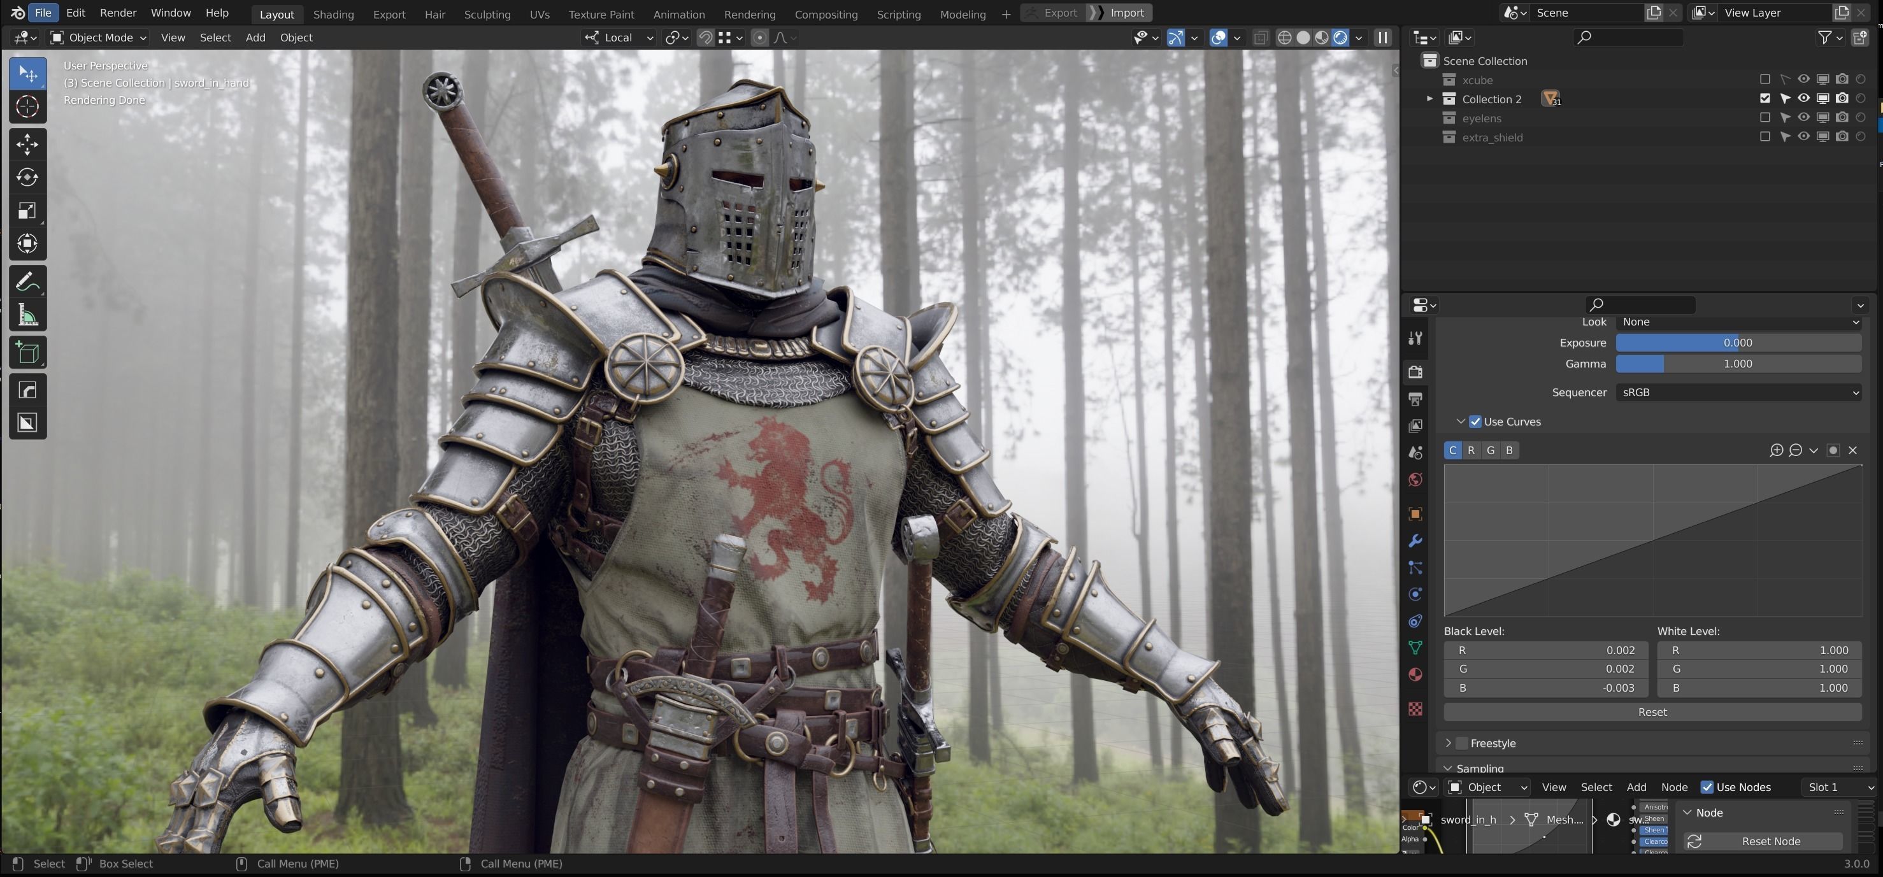Viewport: 1883px width, 877px height.
Task: Open the outliner filter dropdown
Action: (1830, 38)
